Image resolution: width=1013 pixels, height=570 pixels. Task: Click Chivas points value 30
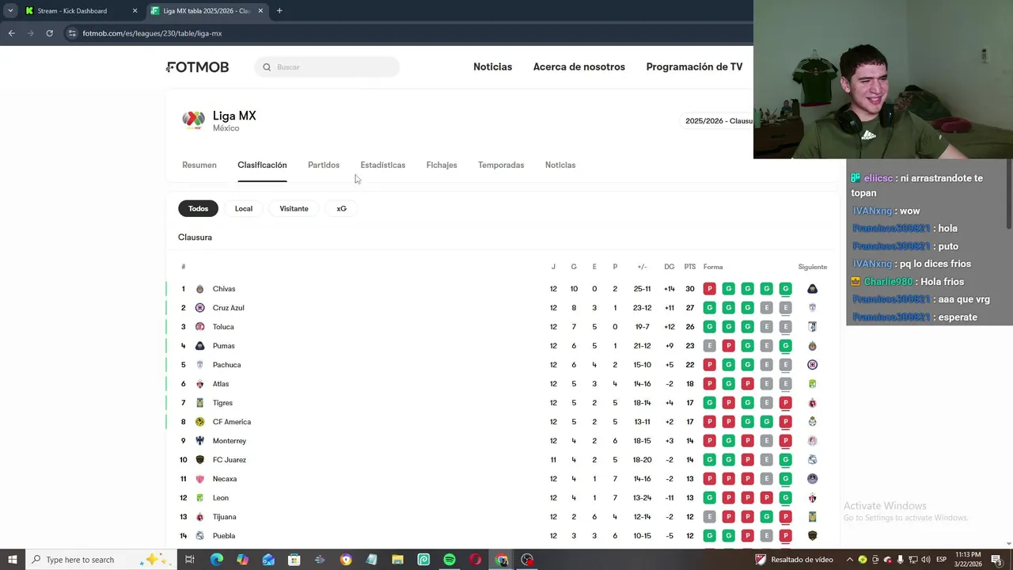690,289
